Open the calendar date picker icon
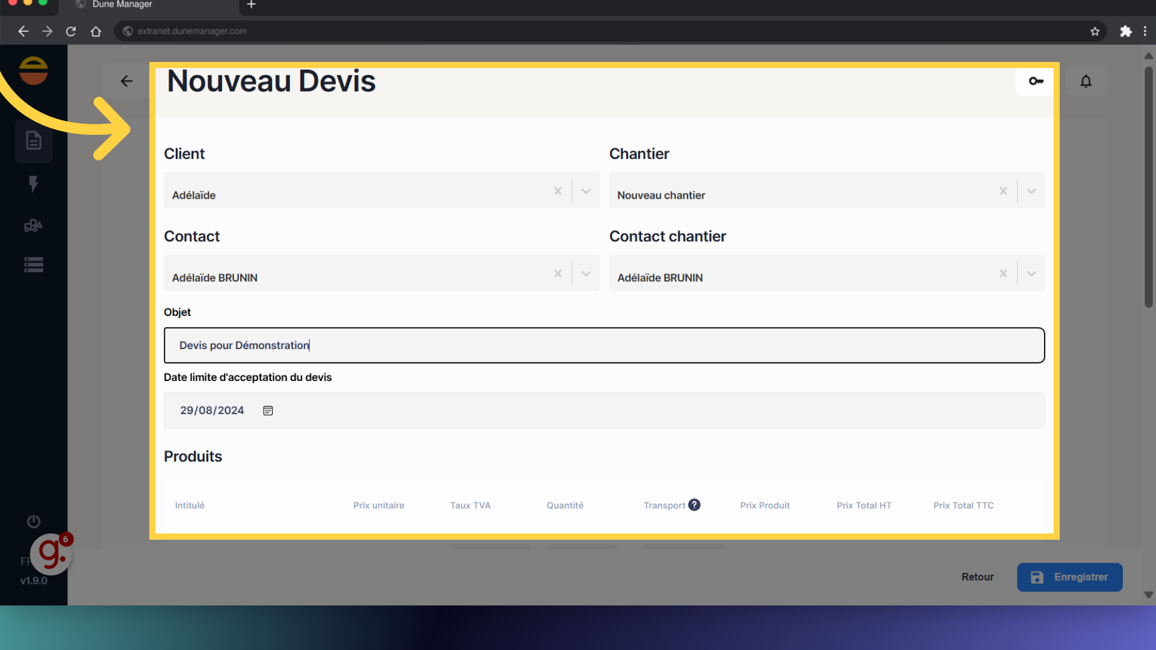Screen dimensions: 1156x650 [x=268, y=410]
